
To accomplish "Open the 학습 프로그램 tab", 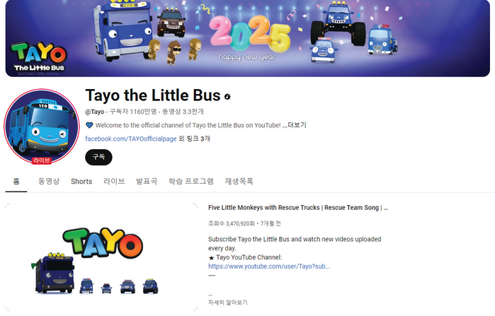I will point(191,182).
